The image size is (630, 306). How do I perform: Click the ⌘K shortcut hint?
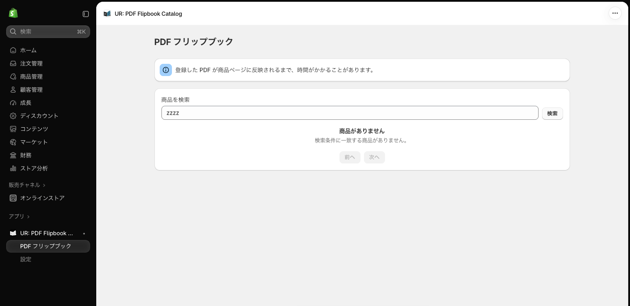point(81,31)
